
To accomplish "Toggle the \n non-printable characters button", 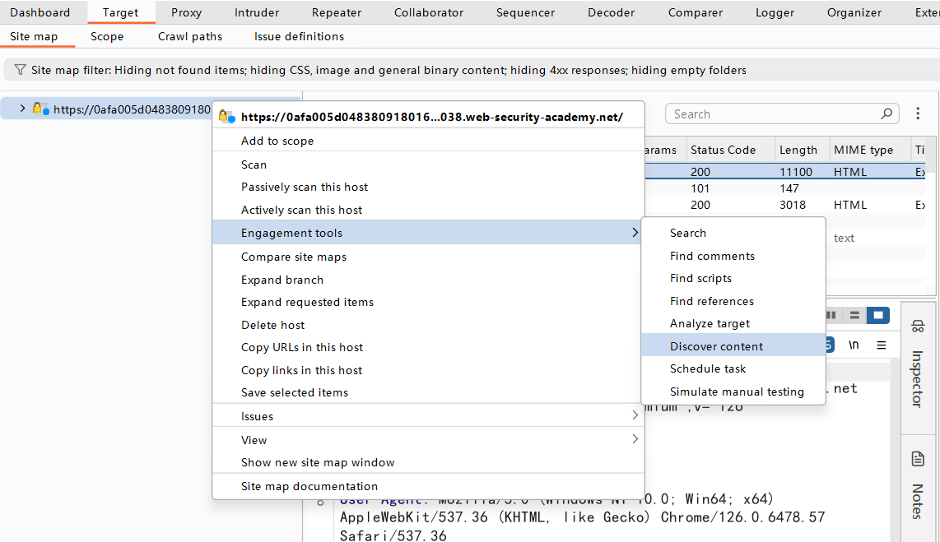I will tap(854, 345).
